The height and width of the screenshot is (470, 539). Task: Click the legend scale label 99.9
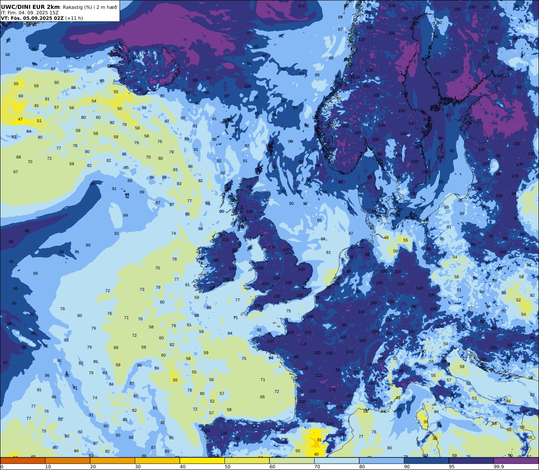click(x=499, y=467)
